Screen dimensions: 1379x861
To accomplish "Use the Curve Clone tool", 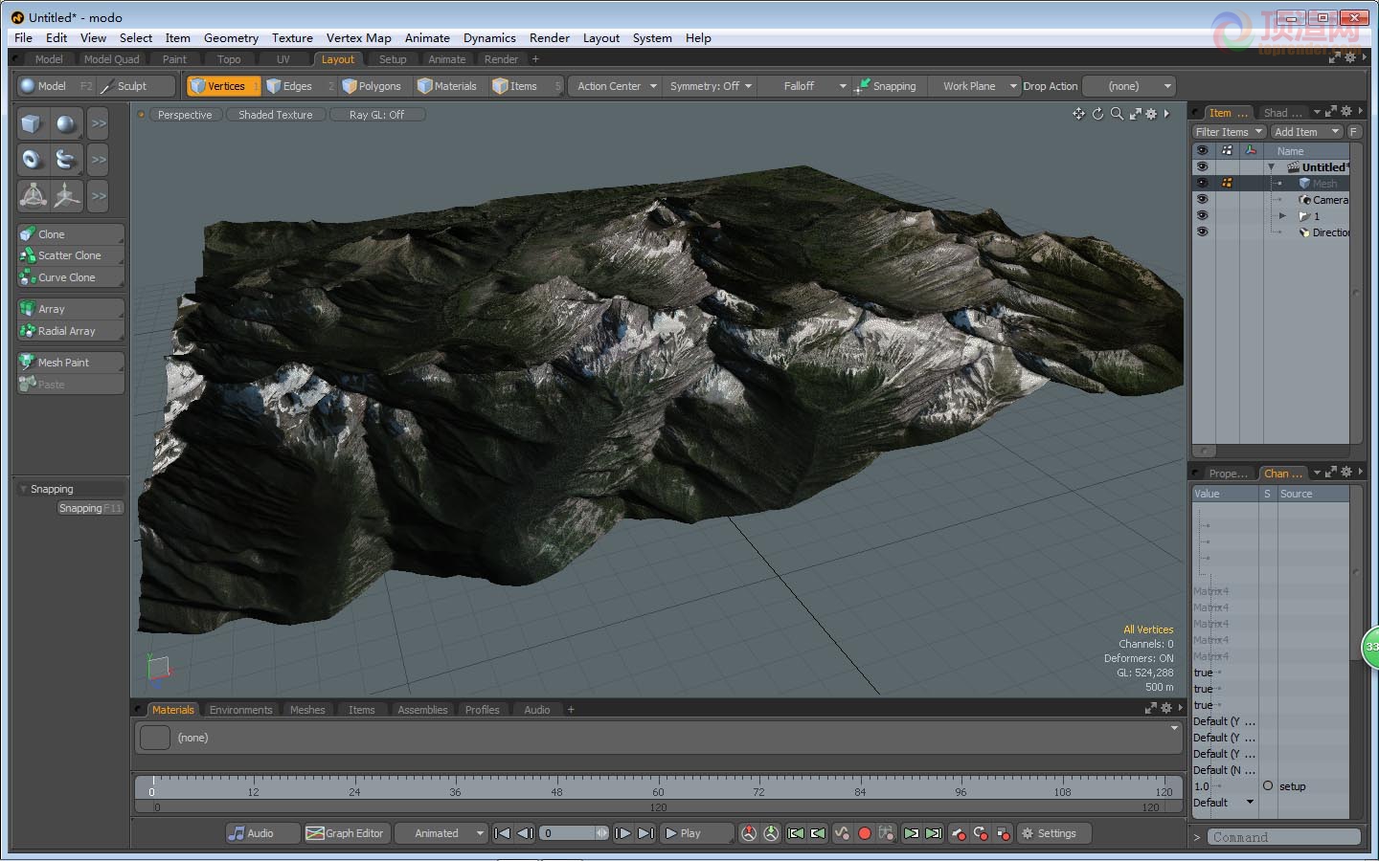I will pos(71,277).
